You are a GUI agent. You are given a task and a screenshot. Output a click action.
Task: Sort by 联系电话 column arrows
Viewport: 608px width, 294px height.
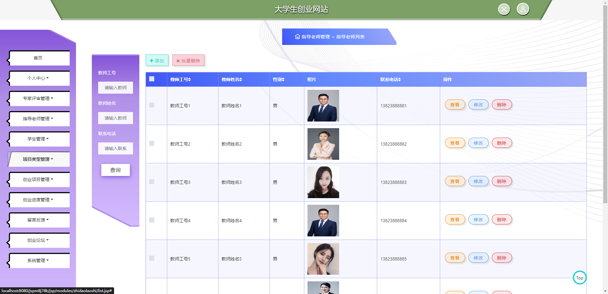tap(400, 79)
